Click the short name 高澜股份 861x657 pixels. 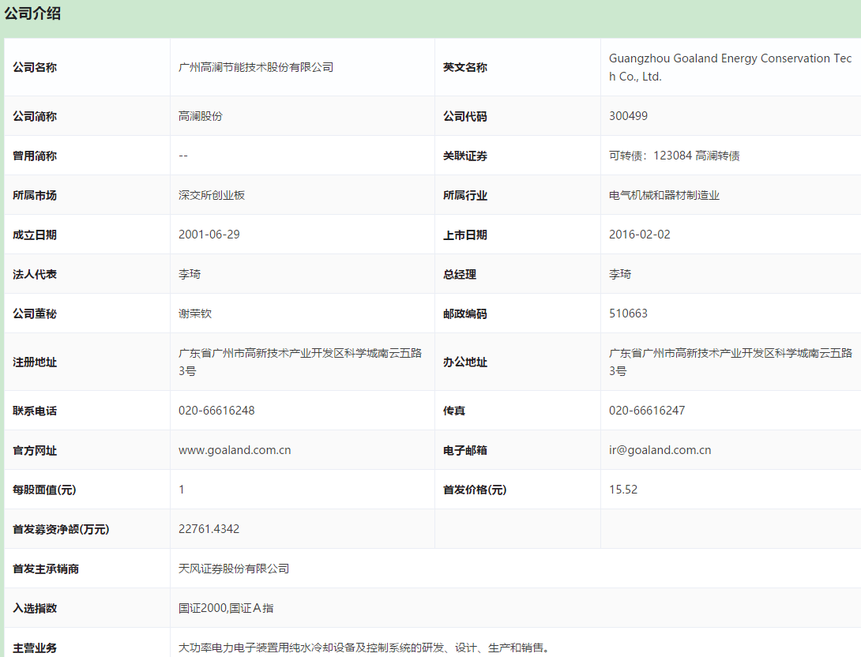coord(201,116)
